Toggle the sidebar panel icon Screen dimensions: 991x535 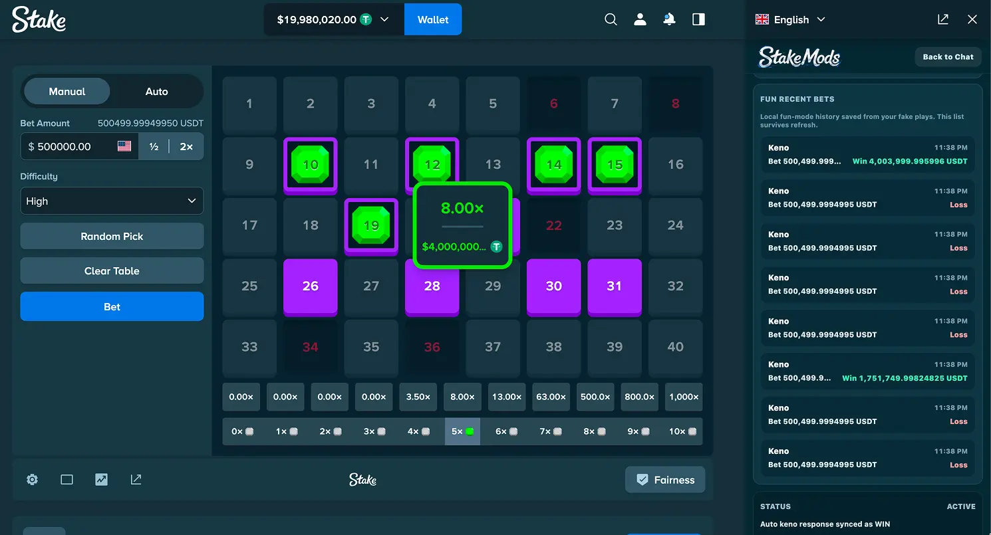coord(698,19)
